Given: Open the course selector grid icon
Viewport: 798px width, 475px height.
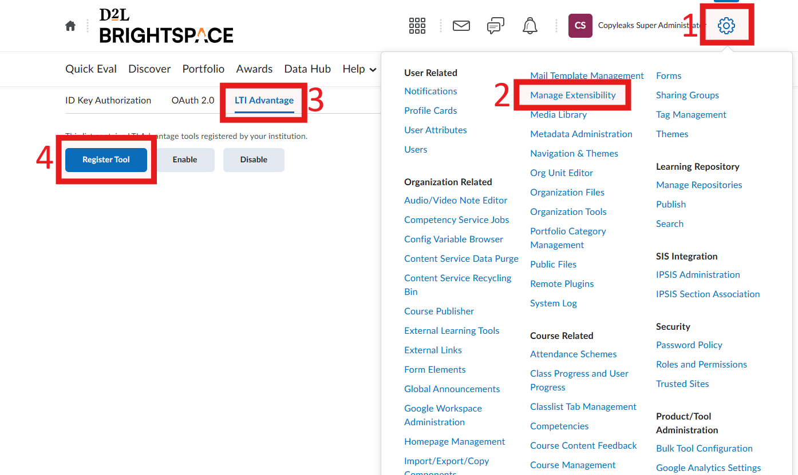Looking at the screenshot, I should click(x=417, y=26).
